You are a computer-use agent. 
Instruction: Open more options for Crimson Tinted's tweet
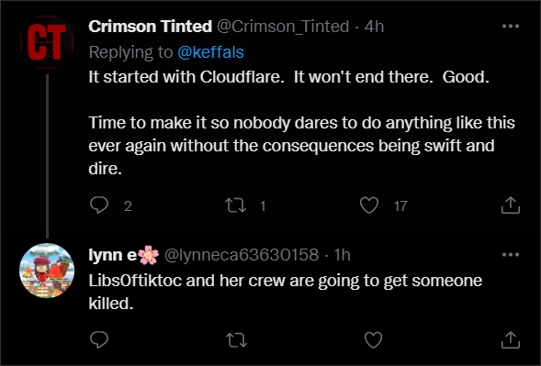(x=511, y=27)
